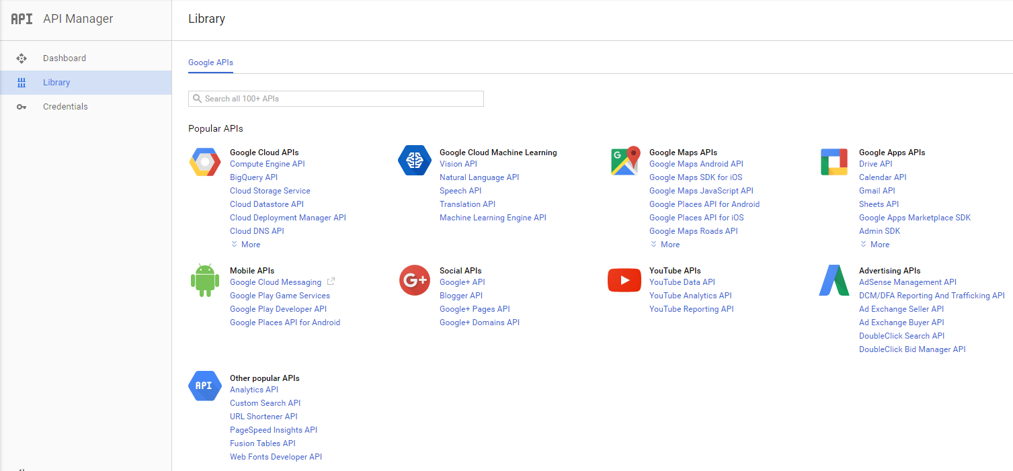The image size is (1013, 471).
Task: Open Google Maps Android API link
Action: (x=696, y=164)
